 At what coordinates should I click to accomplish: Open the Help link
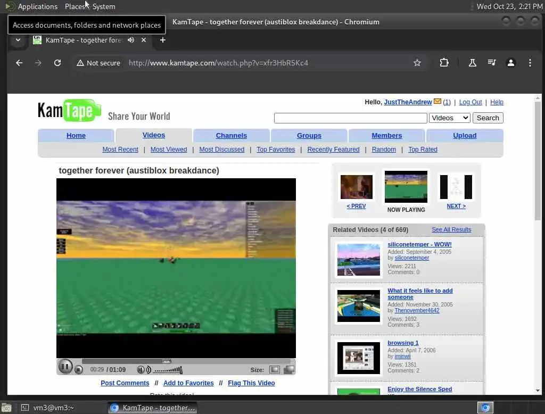[x=497, y=102]
